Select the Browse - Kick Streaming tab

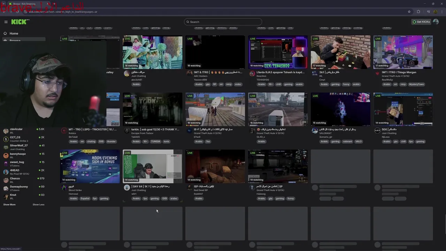(x=29, y=4)
